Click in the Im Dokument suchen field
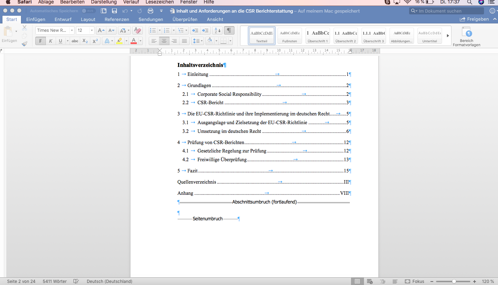 coord(447,11)
